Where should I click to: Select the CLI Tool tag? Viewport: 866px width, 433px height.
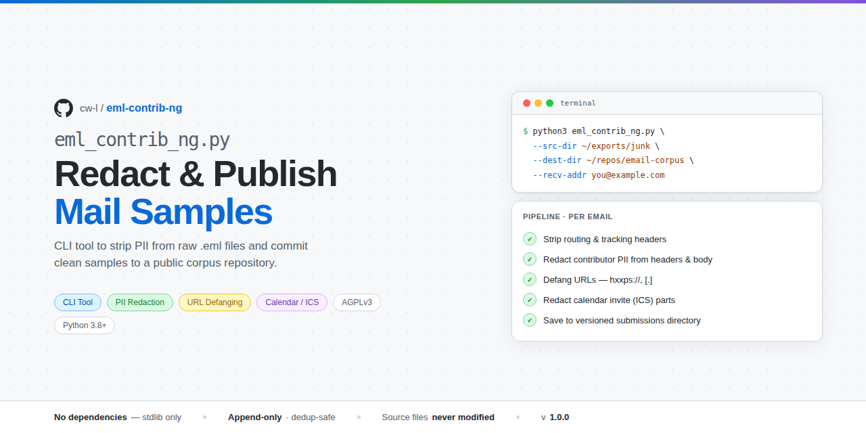point(78,302)
